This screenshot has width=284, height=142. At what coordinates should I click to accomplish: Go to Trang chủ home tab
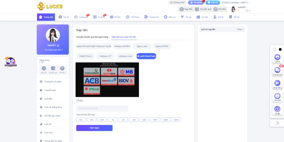coord(46,17)
